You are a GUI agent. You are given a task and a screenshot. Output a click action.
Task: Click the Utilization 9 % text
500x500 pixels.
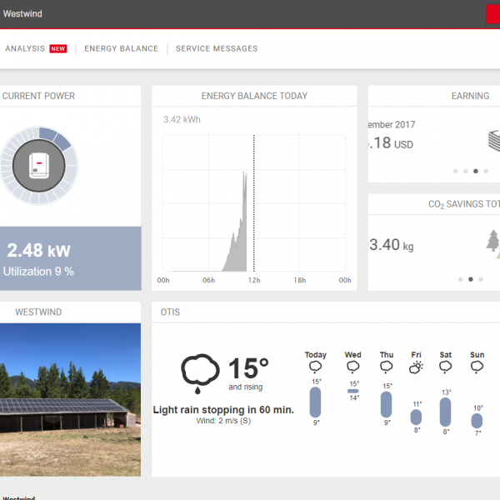[x=38, y=272]
